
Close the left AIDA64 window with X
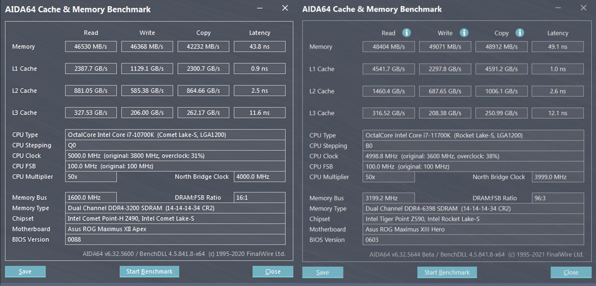pyautogui.click(x=285, y=8)
